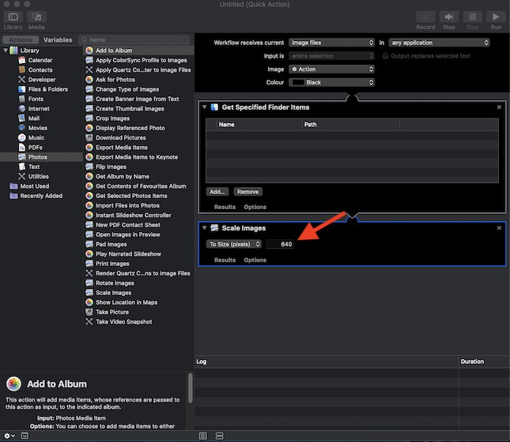Switch to the Variables tab
Viewport: 510px width, 442px height.
58,39
